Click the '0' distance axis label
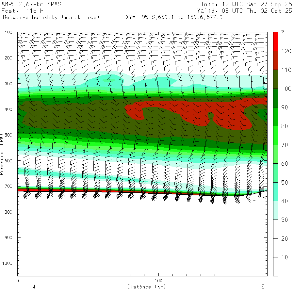The height and width of the screenshot is (294, 294). 18,281
